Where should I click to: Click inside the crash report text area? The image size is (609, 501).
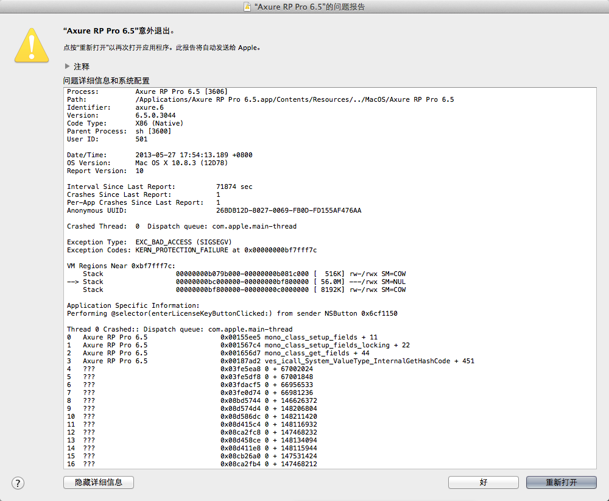(330, 279)
